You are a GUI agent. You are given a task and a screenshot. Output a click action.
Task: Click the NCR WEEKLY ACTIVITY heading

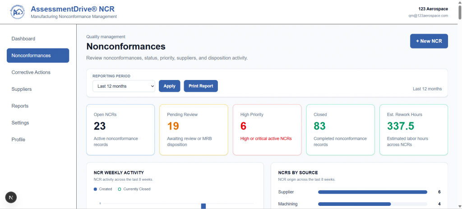coord(119,173)
